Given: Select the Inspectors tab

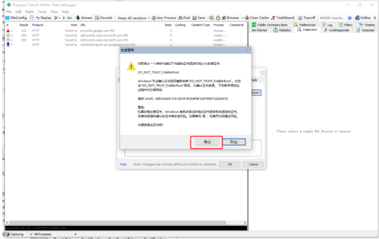Looking at the screenshot, I should (x=307, y=30).
